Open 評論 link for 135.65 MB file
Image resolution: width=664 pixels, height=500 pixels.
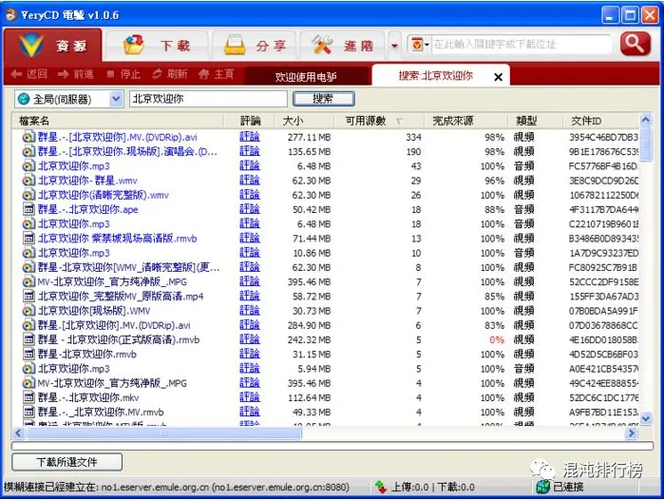(x=250, y=151)
